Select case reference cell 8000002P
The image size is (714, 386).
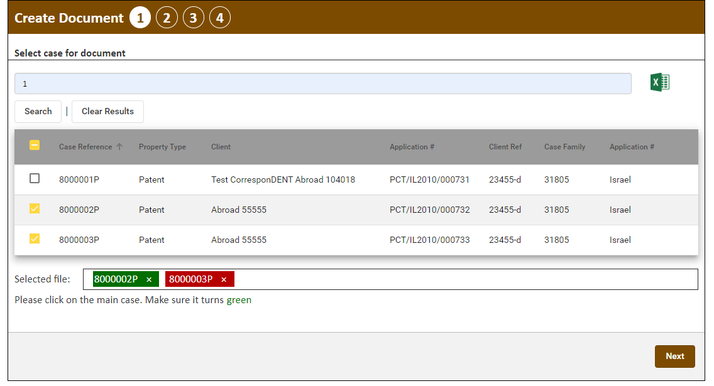(x=79, y=210)
